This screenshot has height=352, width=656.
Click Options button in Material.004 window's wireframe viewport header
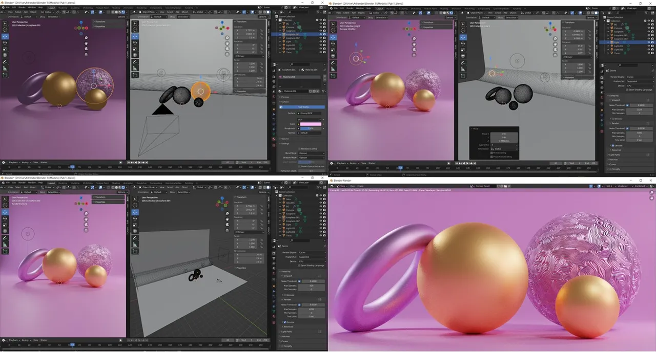pyautogui.click(x=263, y=17)
